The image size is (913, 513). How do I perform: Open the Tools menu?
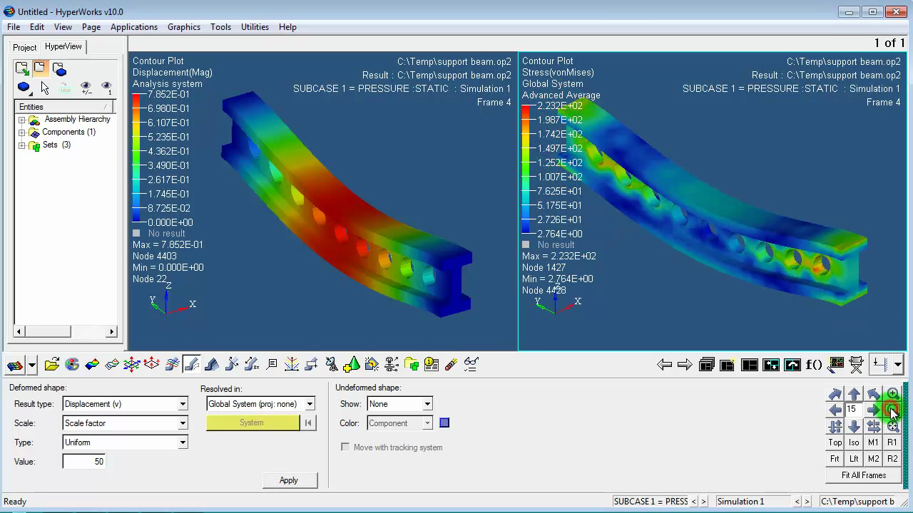point(220,27)
